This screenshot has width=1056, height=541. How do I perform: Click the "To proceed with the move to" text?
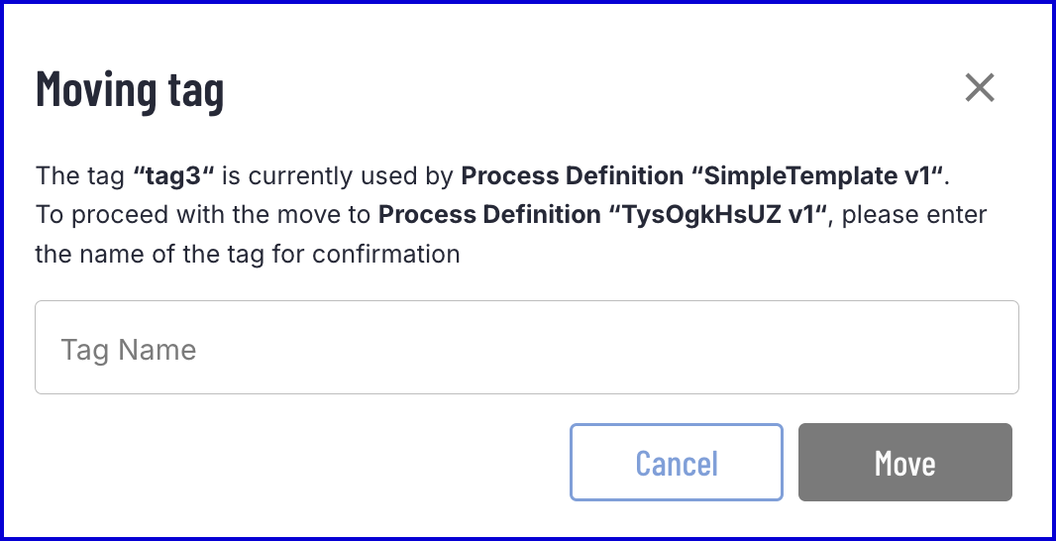(203, 215)
